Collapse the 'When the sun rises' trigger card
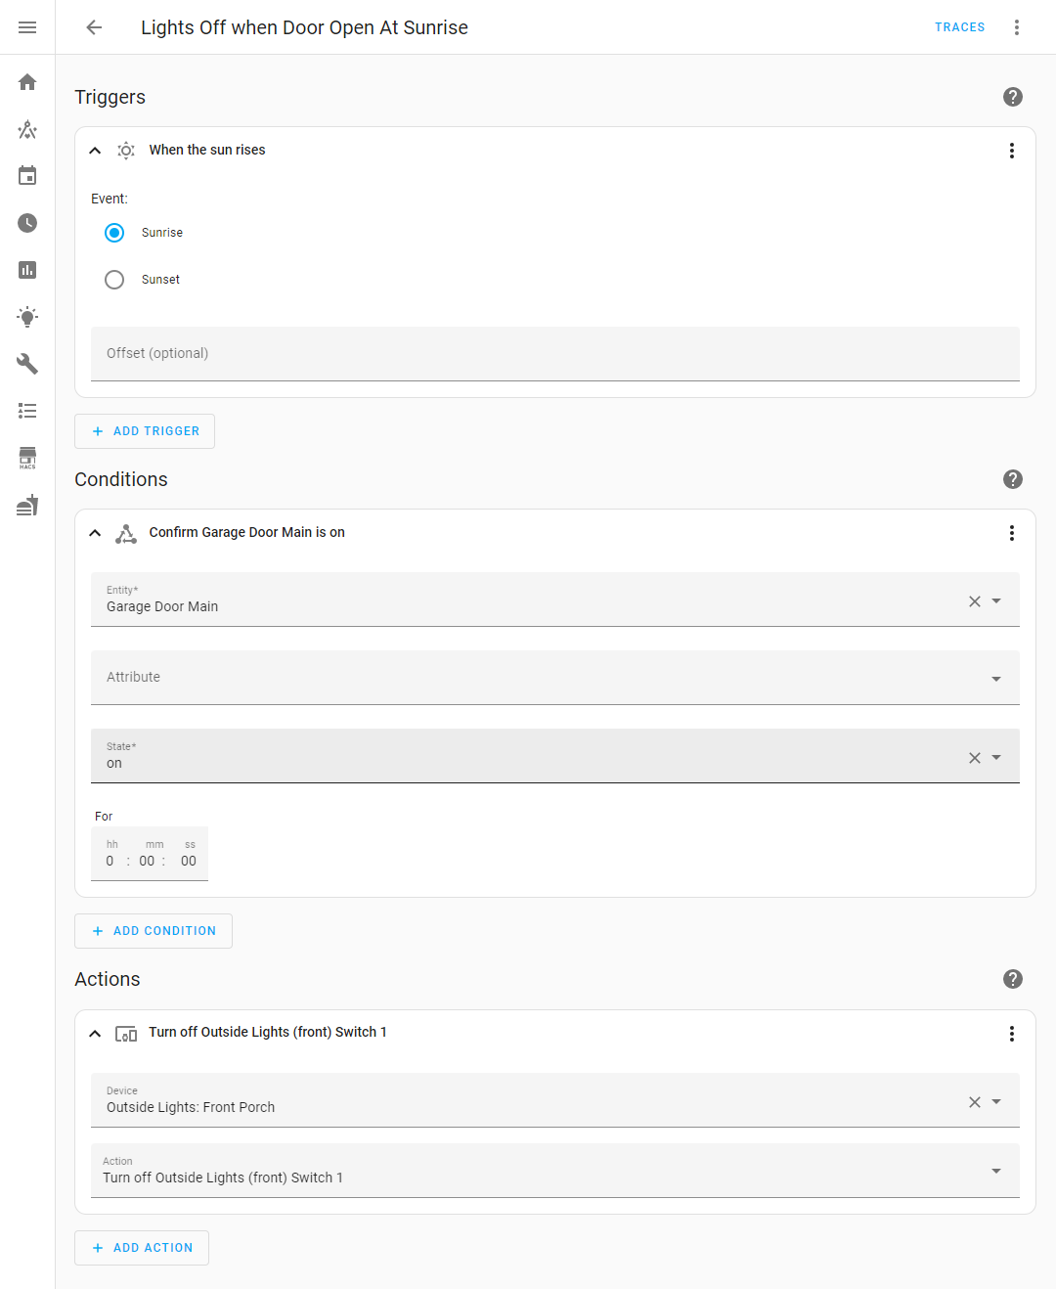 95,150
